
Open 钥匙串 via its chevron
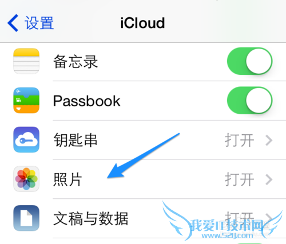[269, 140]
